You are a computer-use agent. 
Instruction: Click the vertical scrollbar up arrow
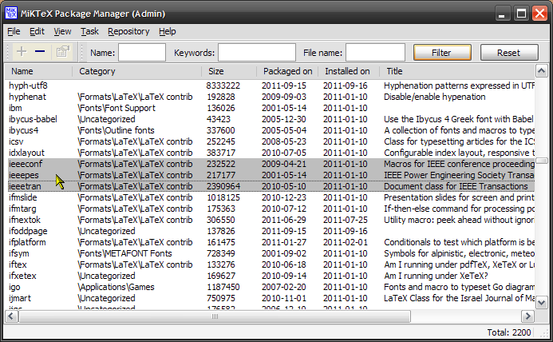pyautogui.click(x=541, y=71)
